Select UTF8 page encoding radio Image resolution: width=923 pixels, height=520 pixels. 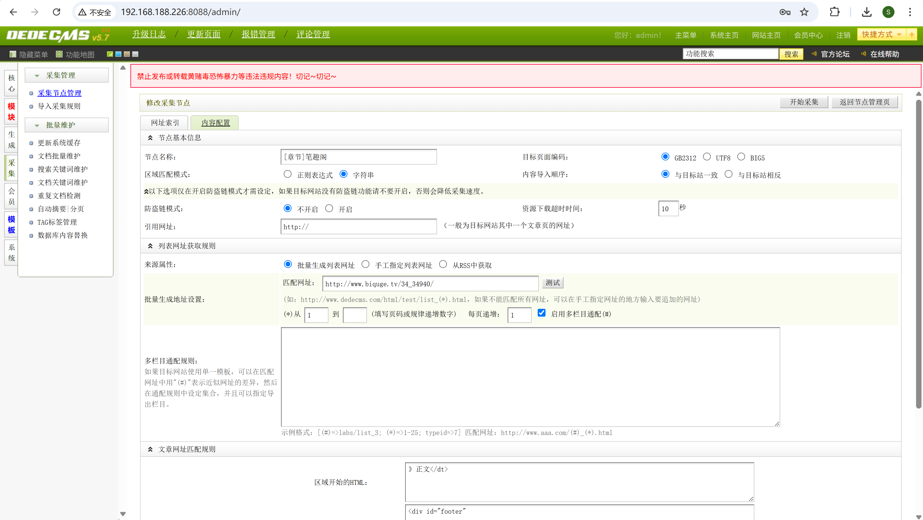707,157
